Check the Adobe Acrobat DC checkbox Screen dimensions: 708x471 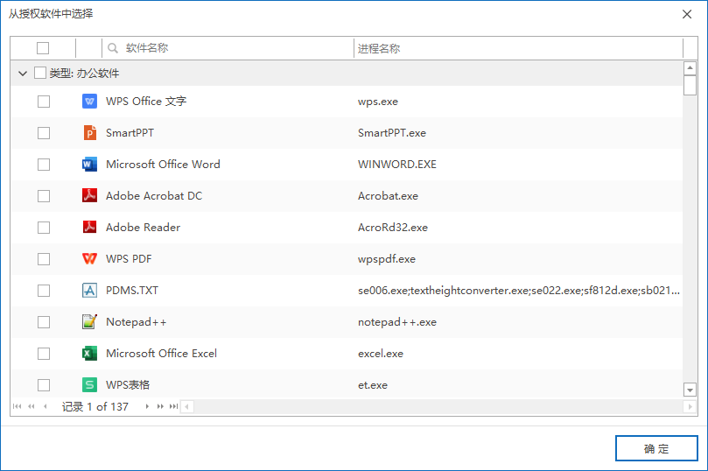[44, 196]
